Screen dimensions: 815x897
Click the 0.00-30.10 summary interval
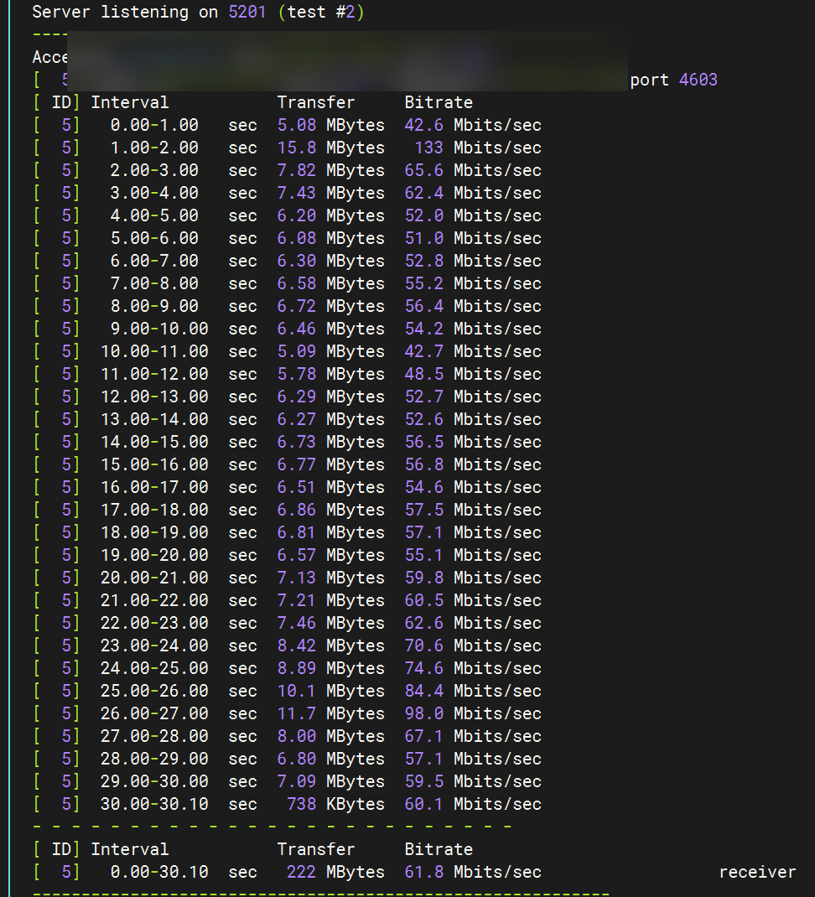pyautogui.click(x=159, y=872)
